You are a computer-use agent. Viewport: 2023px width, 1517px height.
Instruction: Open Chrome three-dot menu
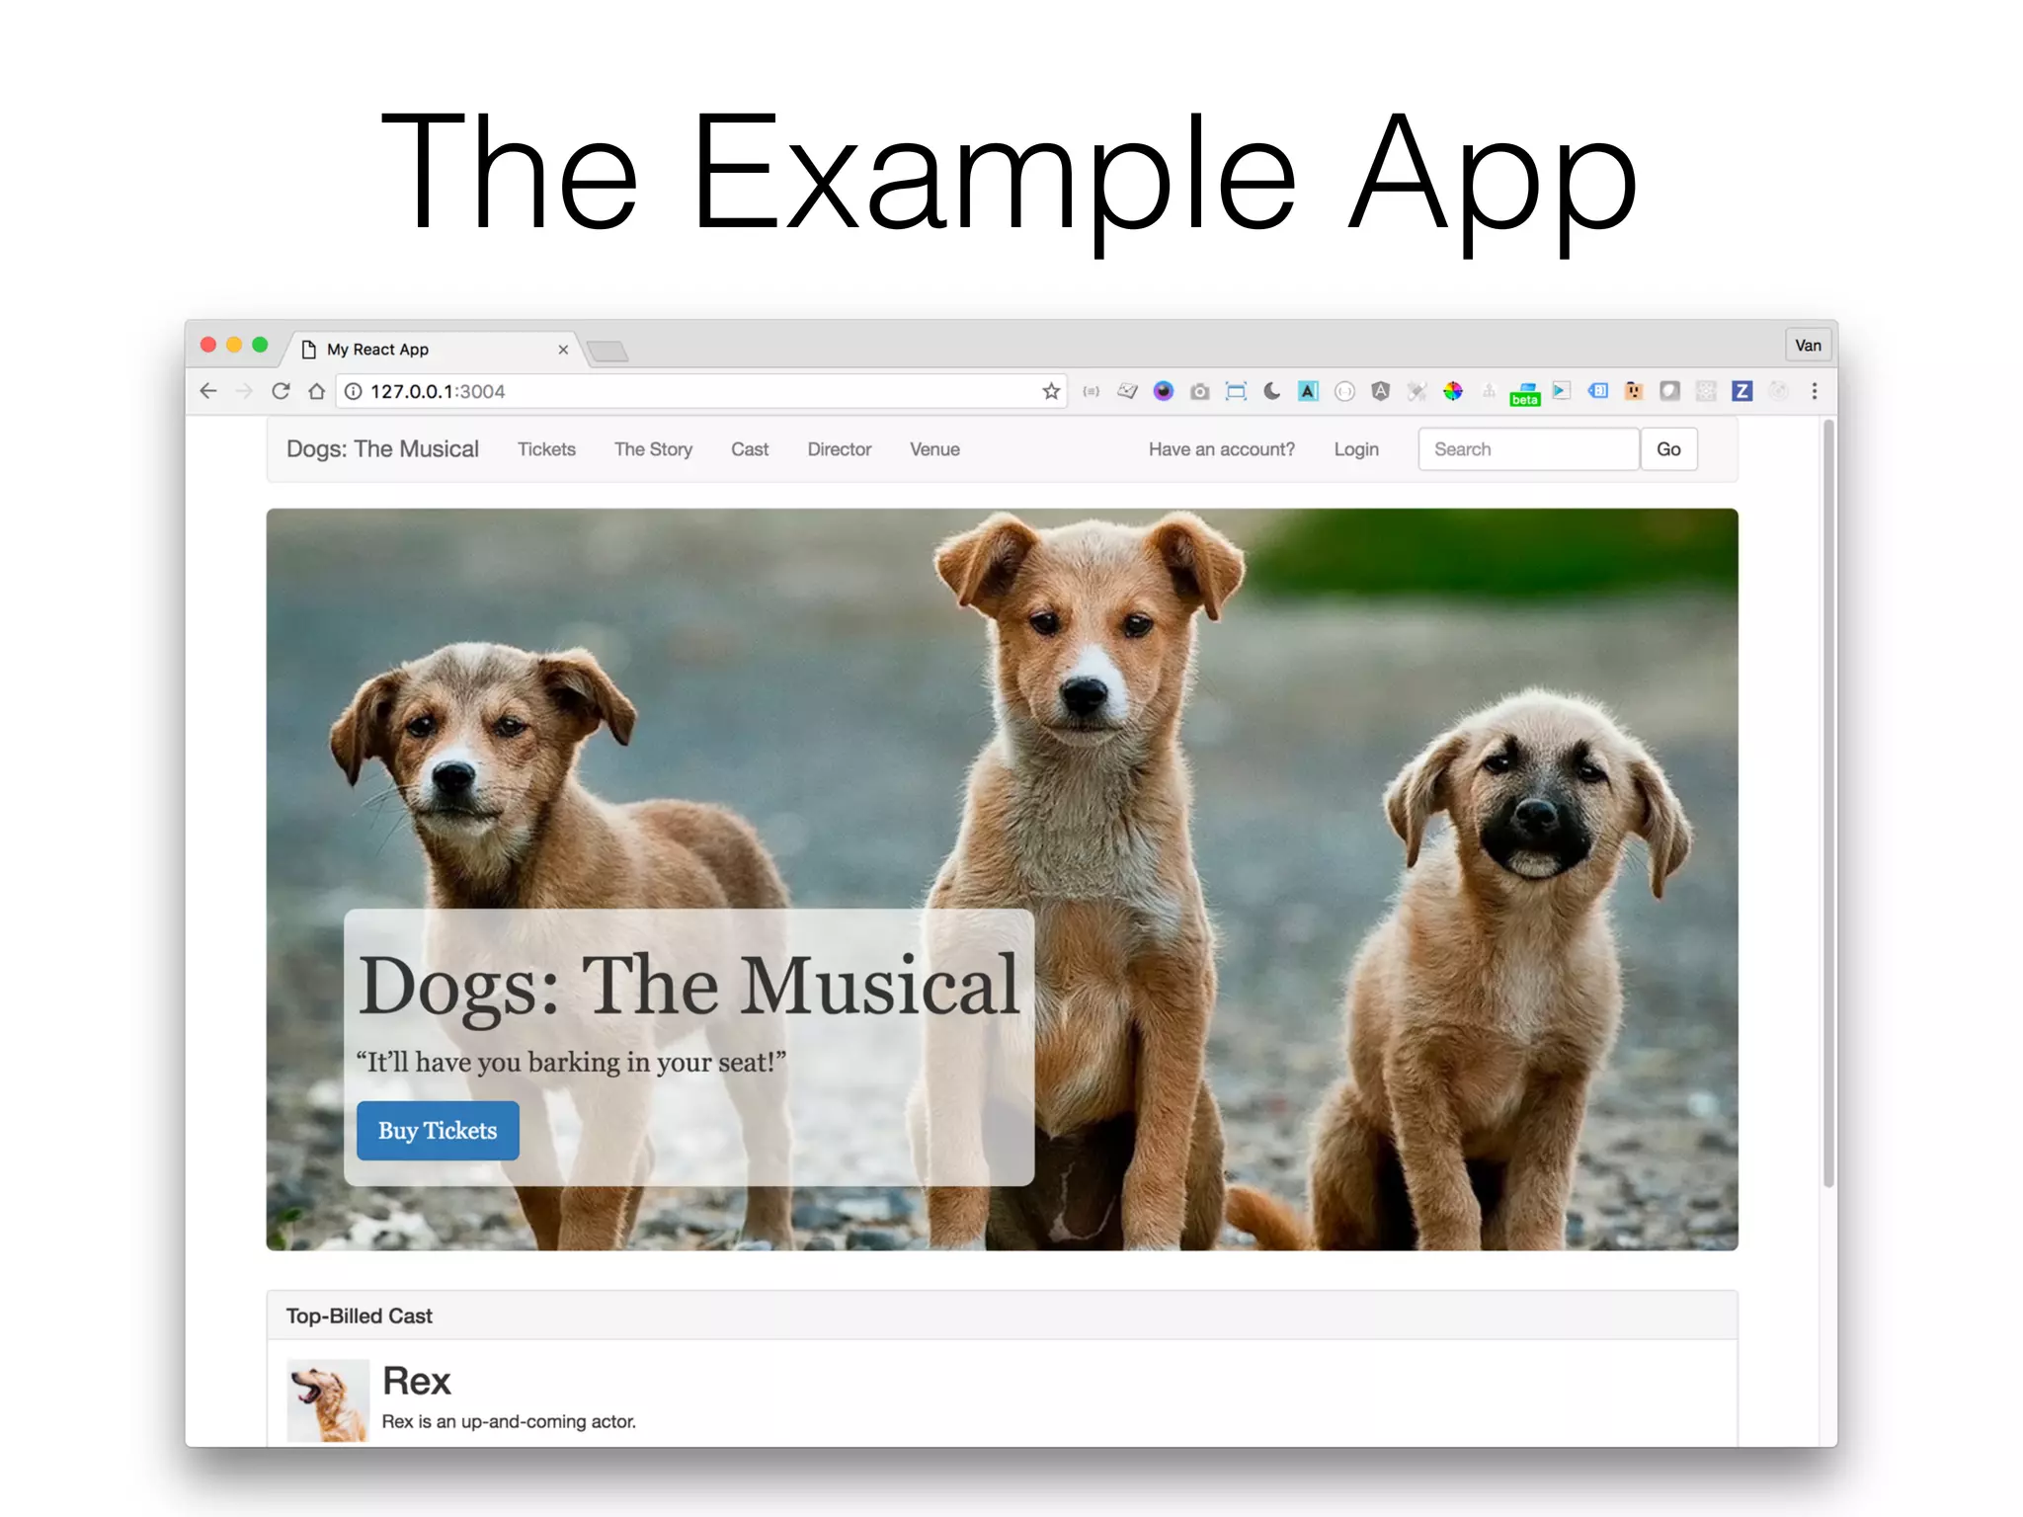point(1814,391)
